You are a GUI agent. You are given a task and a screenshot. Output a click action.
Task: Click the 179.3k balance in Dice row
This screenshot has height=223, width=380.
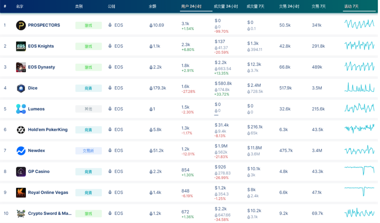[158, 88]
